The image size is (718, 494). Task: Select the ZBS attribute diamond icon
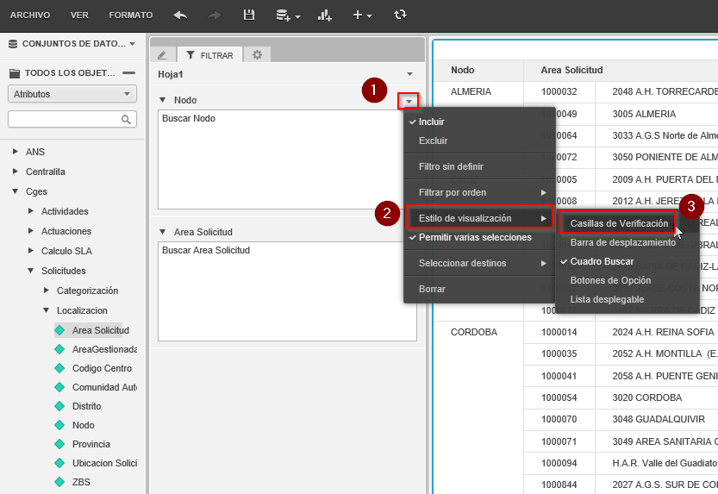59,482
